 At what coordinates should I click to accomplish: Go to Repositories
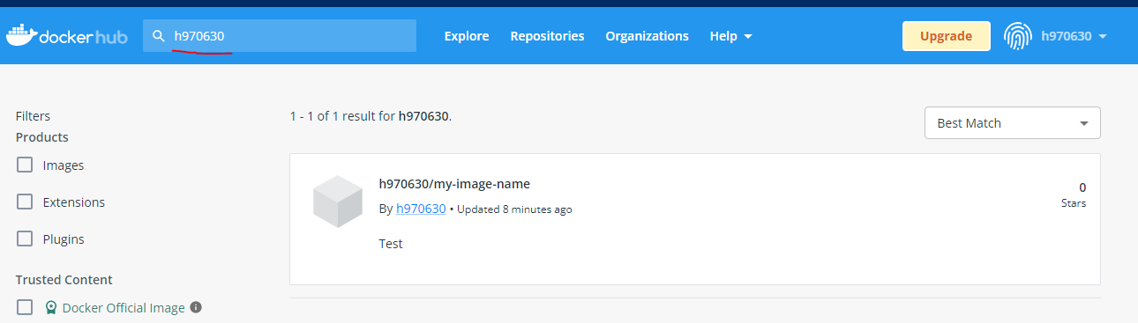[x=547, y=36]
